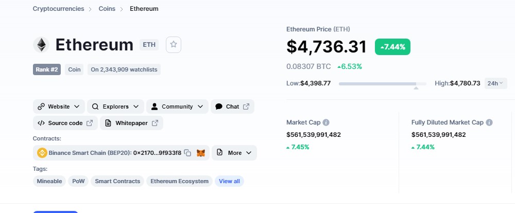Go to Coins breadcrumb

pos(107,9)
